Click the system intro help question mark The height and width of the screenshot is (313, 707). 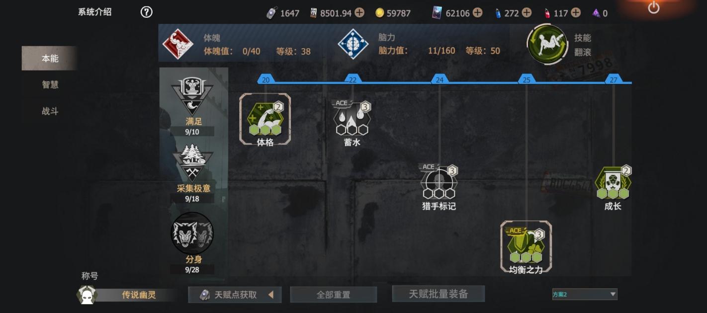(x=146, y=12)
